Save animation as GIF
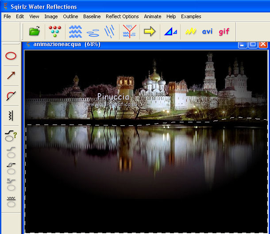The width and height of the screenshot is (270, 234). (224, 31)
